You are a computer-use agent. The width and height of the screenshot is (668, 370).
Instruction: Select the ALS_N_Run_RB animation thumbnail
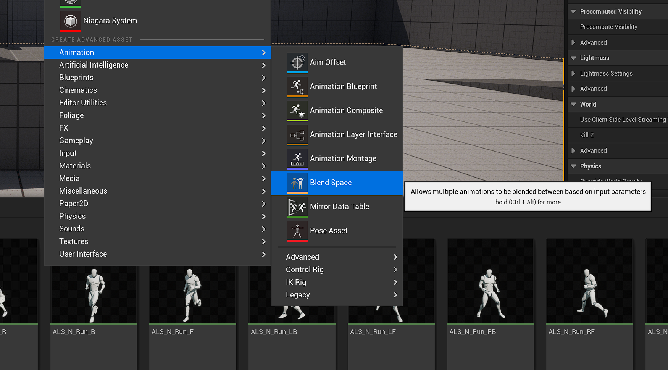pos(491,281)
